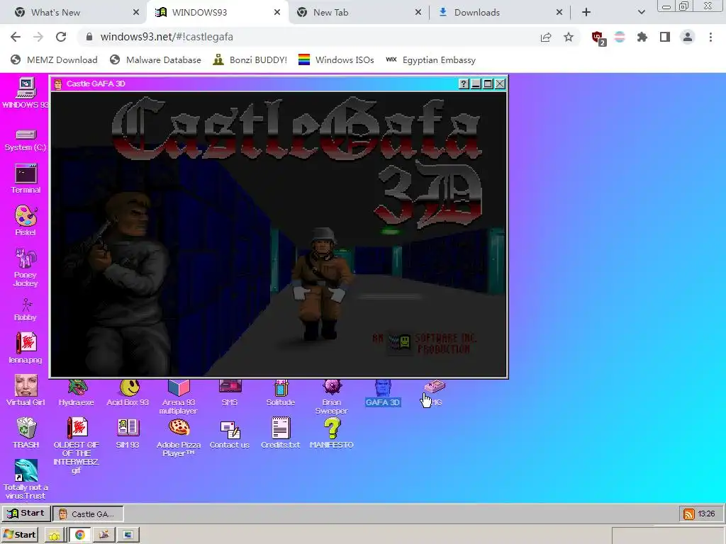Click the Castle GAFA 3D help question button

click(x=464, y=84)
